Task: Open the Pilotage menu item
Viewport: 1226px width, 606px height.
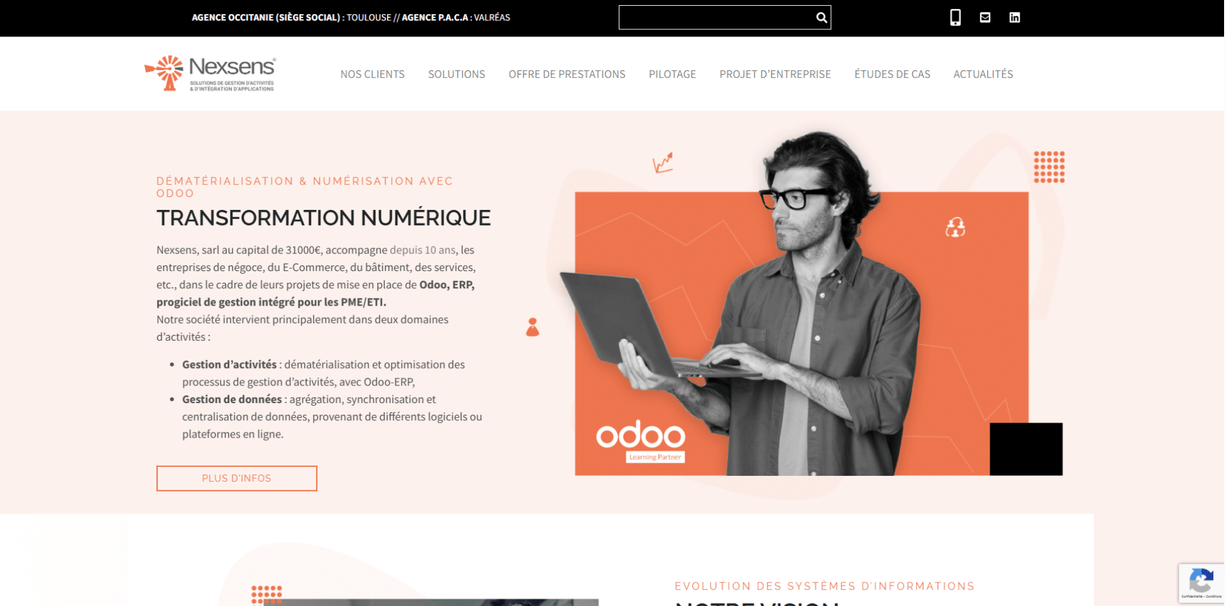Action: [672, 74]
